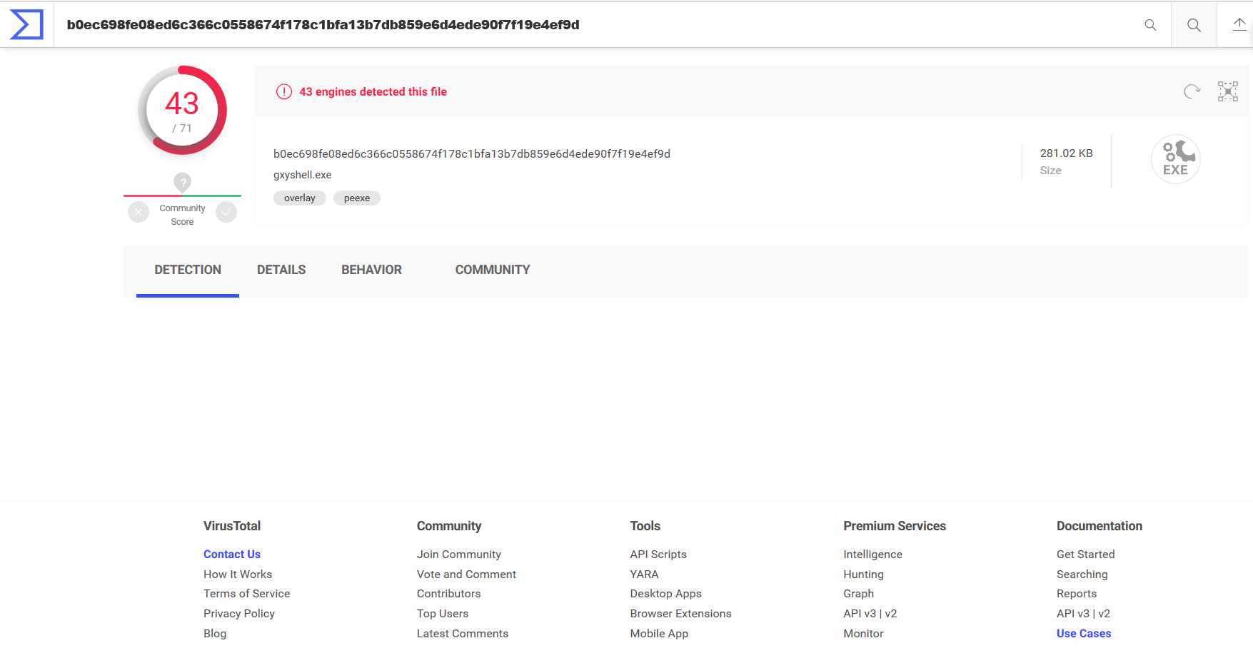Click '43 engines detected this file' message

click(x=373, y=92)
